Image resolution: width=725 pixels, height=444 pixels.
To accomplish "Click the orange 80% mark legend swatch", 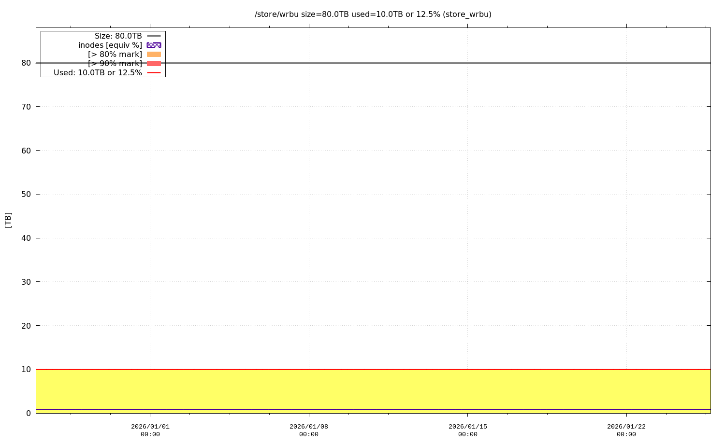I will point(154,55).
